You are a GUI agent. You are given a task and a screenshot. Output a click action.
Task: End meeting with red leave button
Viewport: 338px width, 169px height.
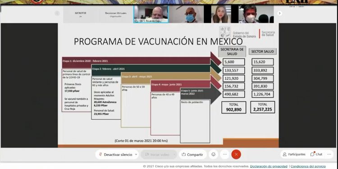[236, 154]
